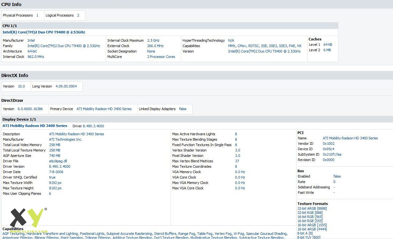Image resolution: width=393 pixels, height=239 pixels.
Task: Select the External Clock value "266.0 MHz"
Action: click(x=155, y=46)
